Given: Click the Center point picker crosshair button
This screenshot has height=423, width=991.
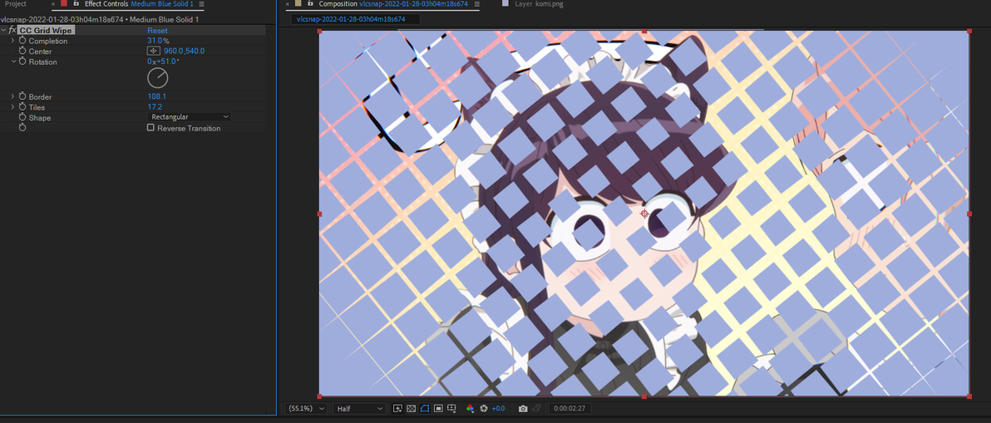Looking at the screenshot, I should [x=154, y=51].
